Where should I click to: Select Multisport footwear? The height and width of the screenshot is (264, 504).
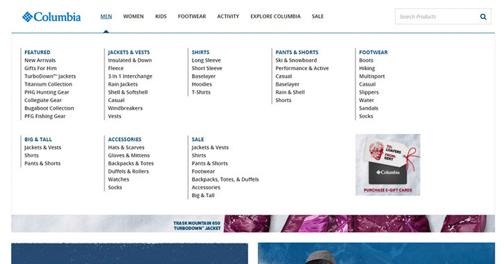point(372,76)
